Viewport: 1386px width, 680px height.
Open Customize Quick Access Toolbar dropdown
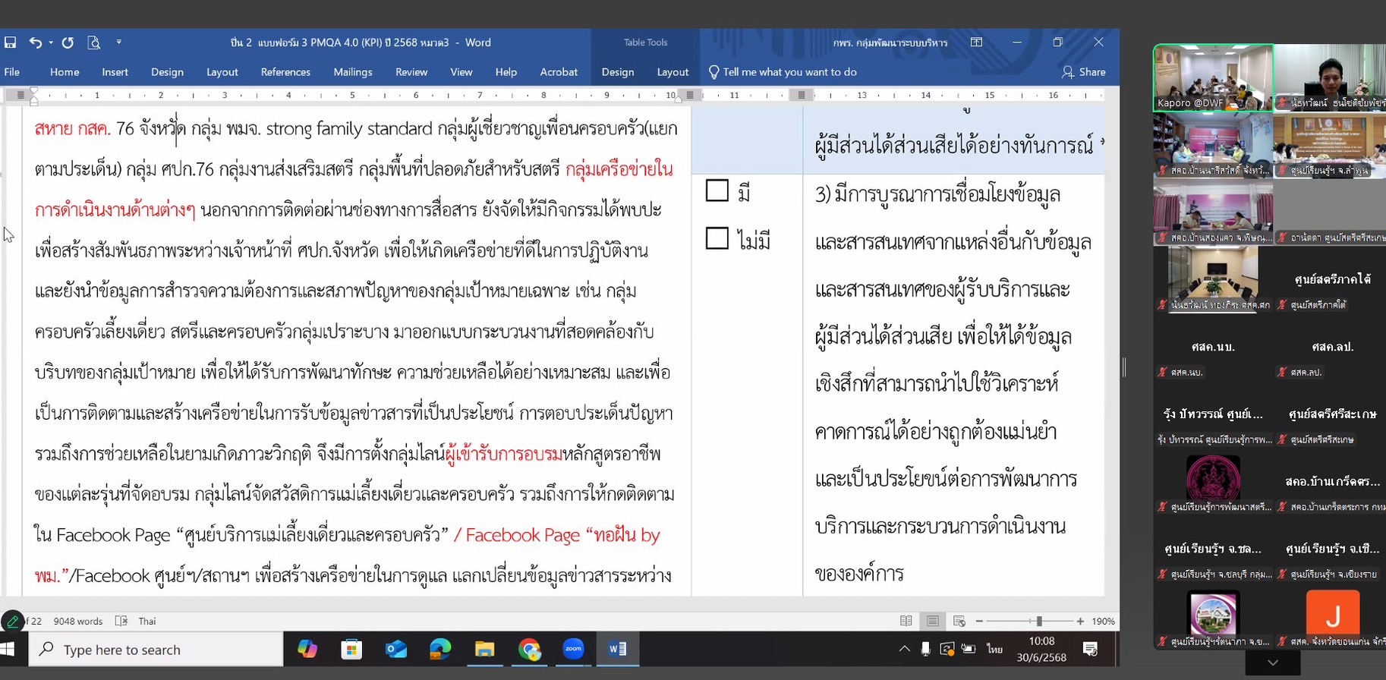(119, 42)
